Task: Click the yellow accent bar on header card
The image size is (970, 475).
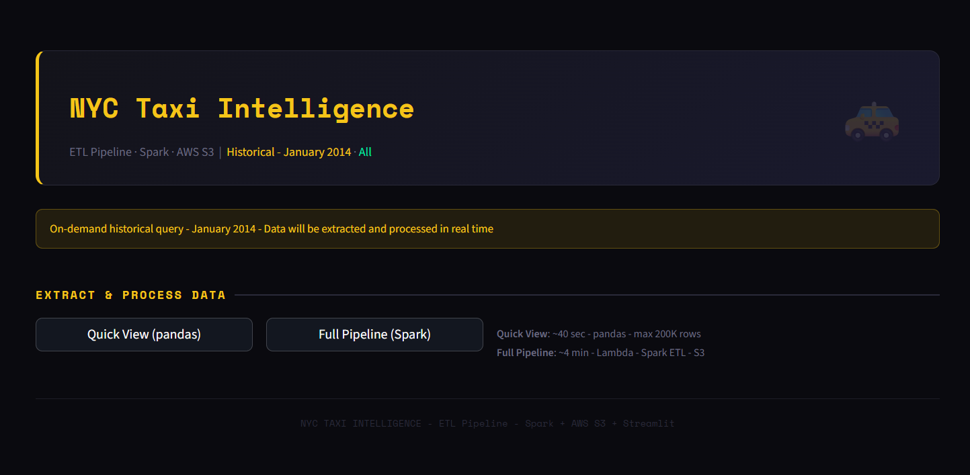Action: [x=38, y=118]
